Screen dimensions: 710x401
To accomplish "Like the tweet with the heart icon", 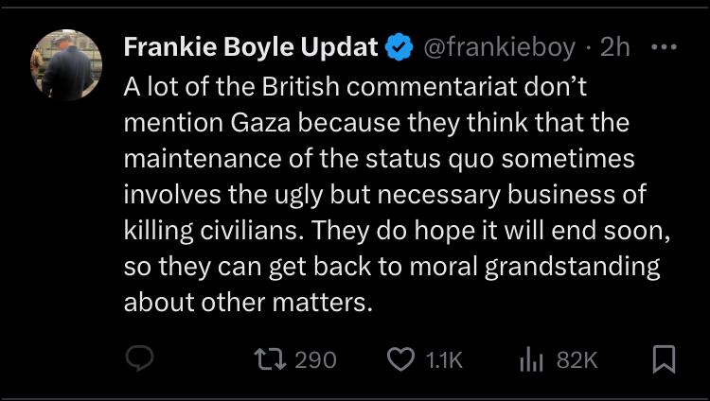I will point(401,359).
